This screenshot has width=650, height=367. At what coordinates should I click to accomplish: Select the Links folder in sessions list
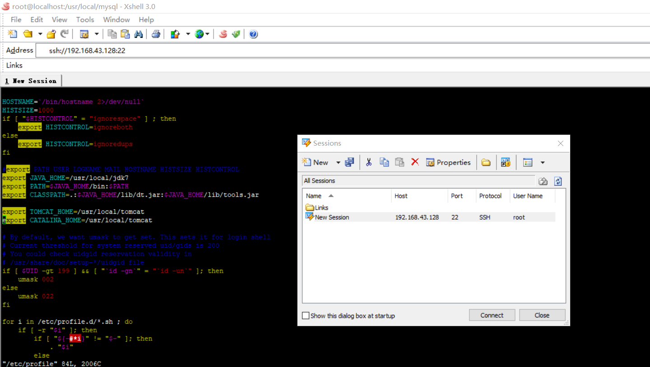[317, 208]
